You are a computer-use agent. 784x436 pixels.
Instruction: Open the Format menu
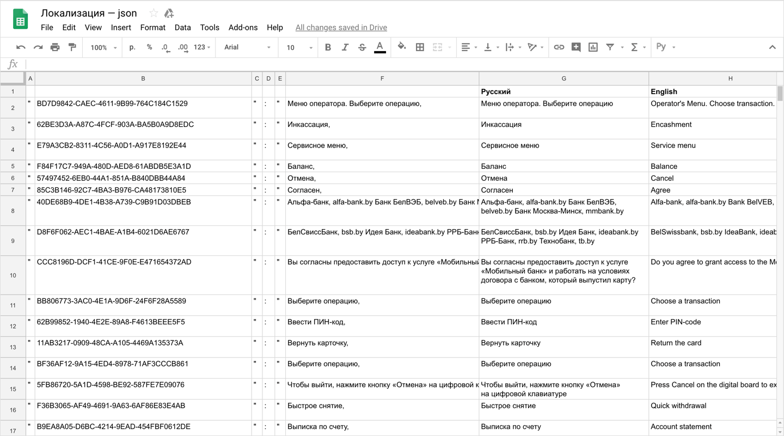pyautogui.click(x=152, y=27)
